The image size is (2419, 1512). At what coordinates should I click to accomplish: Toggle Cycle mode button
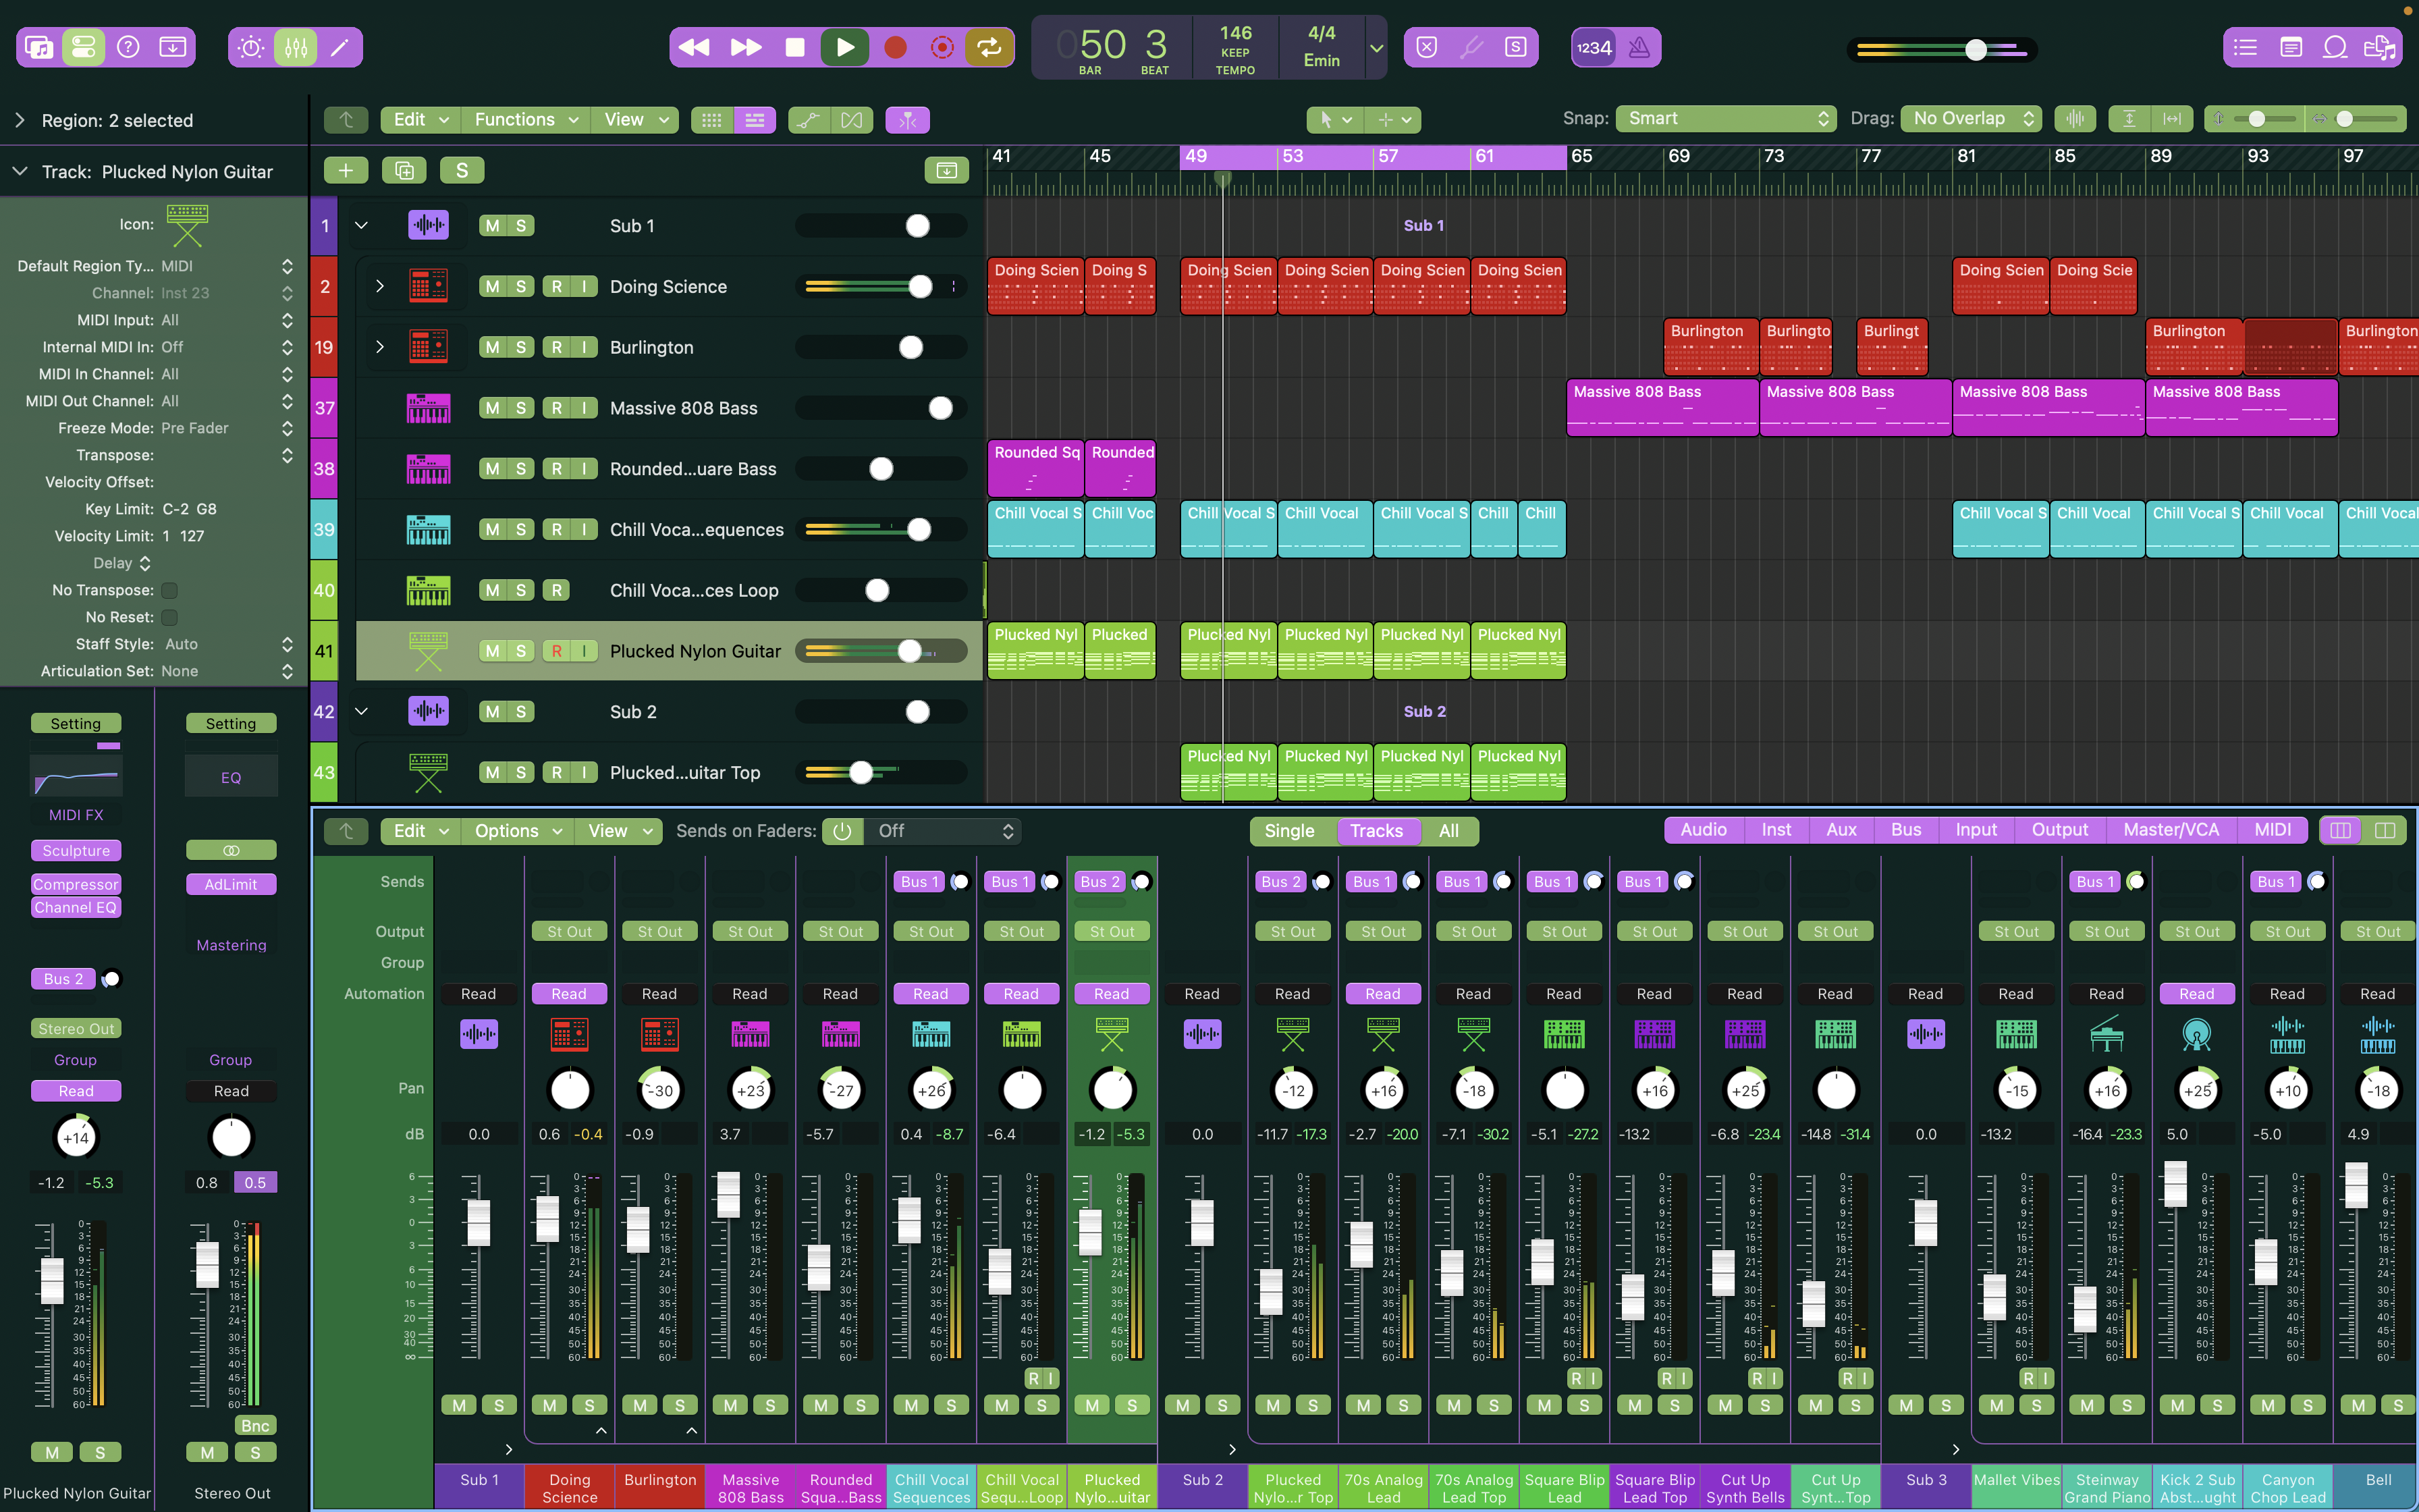pyautogui.click(x=989, y=47)
